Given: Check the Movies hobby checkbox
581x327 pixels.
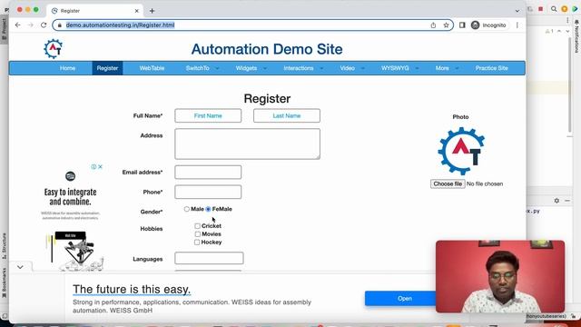Looking at the screenshot, I should coord(197,234).
